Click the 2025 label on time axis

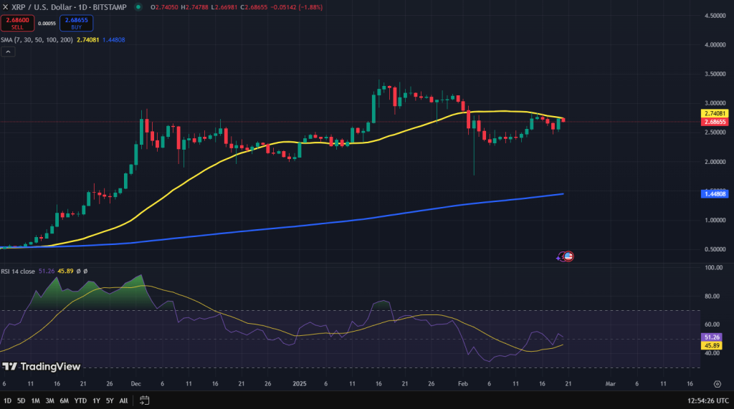point(300,384)
